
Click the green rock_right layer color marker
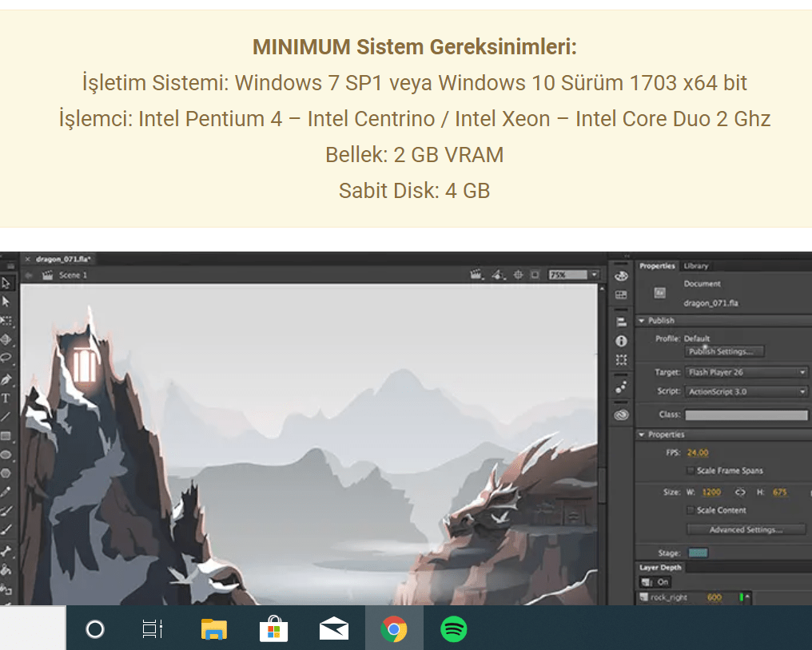(x=741, y=597)
